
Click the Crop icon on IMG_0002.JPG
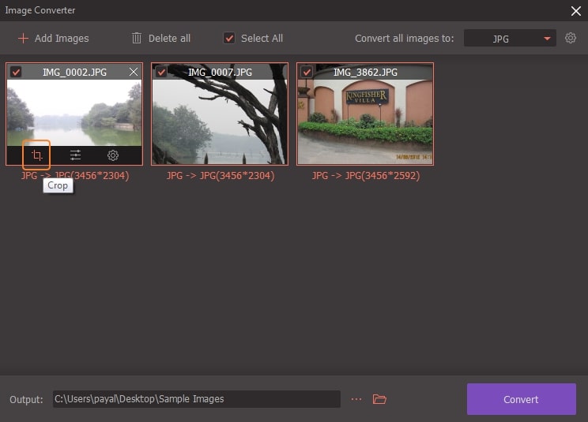pos(36,155)
